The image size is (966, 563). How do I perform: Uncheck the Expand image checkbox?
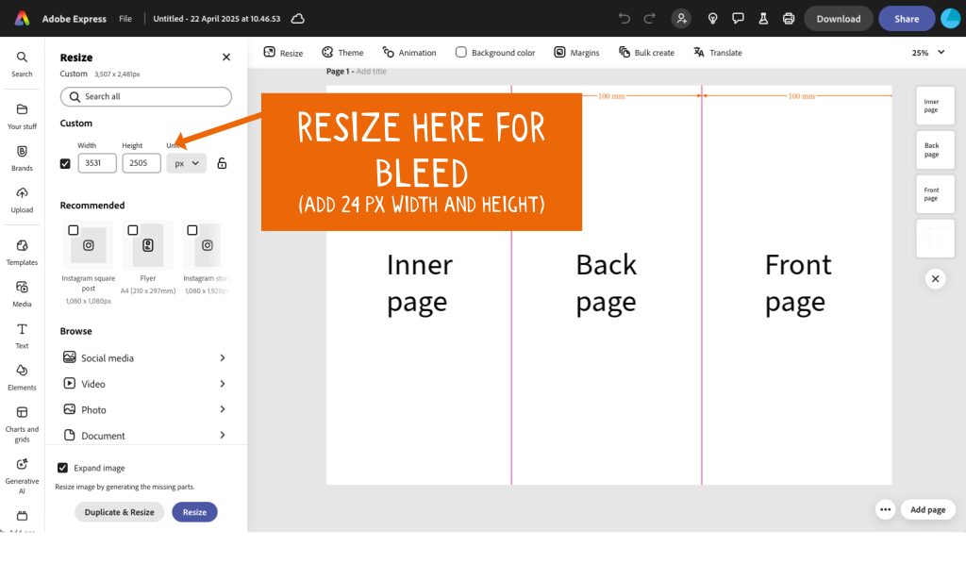[63, 468]
